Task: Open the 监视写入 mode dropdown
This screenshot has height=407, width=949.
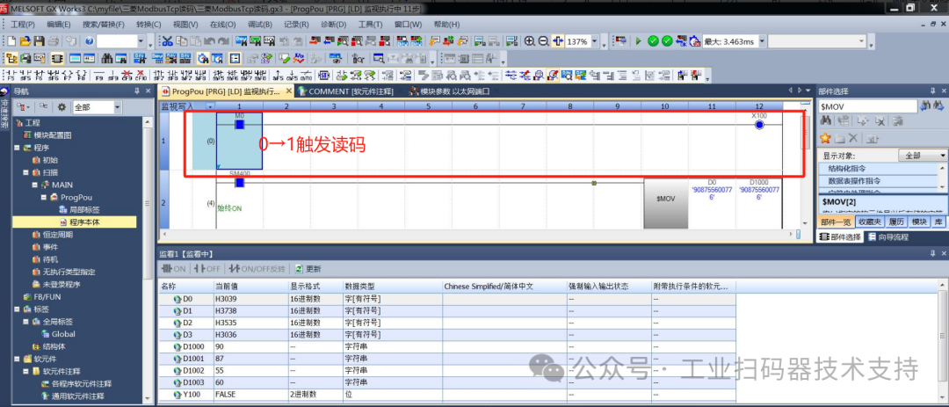Action: (210, 106)
